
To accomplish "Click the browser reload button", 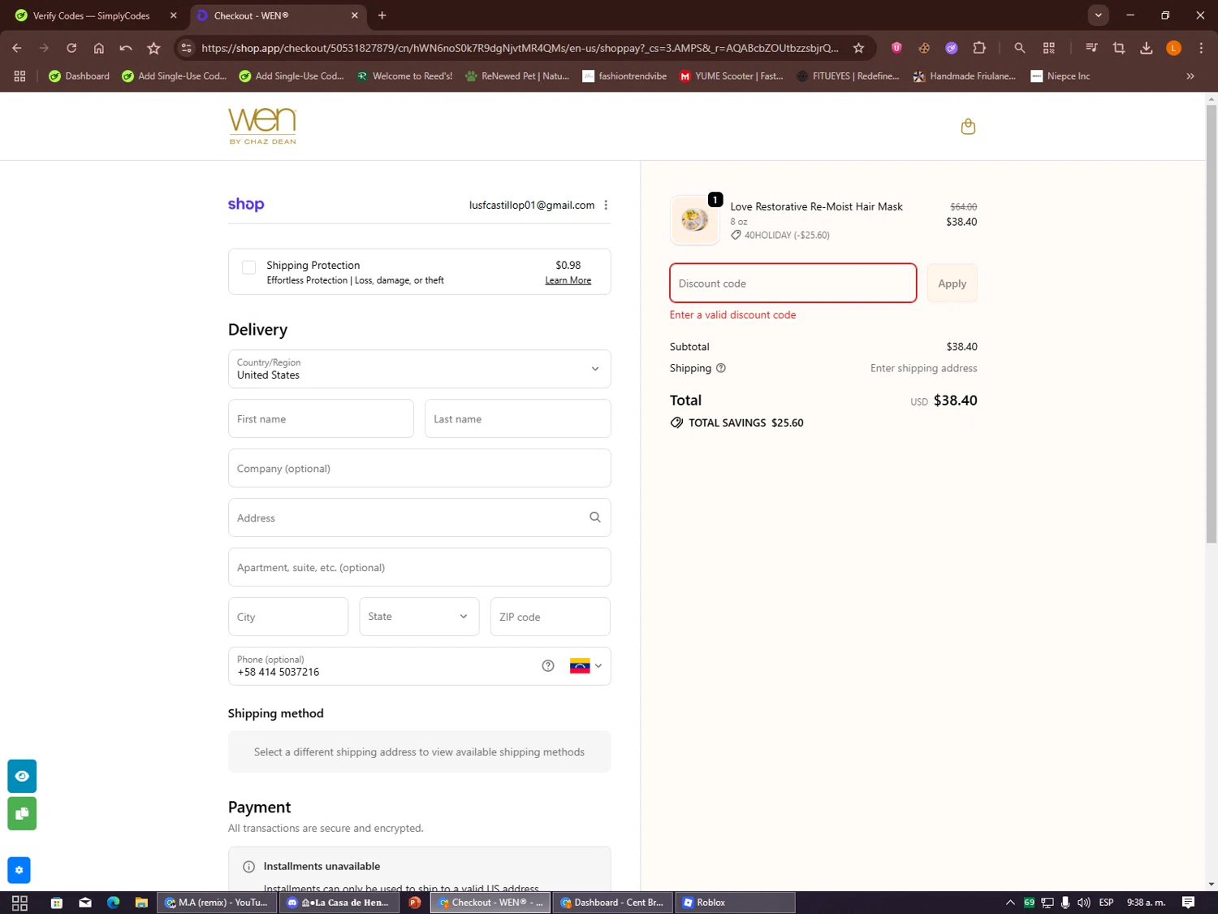I will (71, 48).
